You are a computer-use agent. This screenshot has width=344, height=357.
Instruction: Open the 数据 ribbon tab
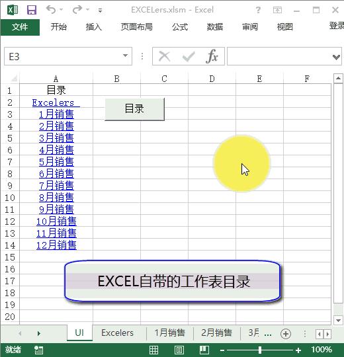click(214, 27)
